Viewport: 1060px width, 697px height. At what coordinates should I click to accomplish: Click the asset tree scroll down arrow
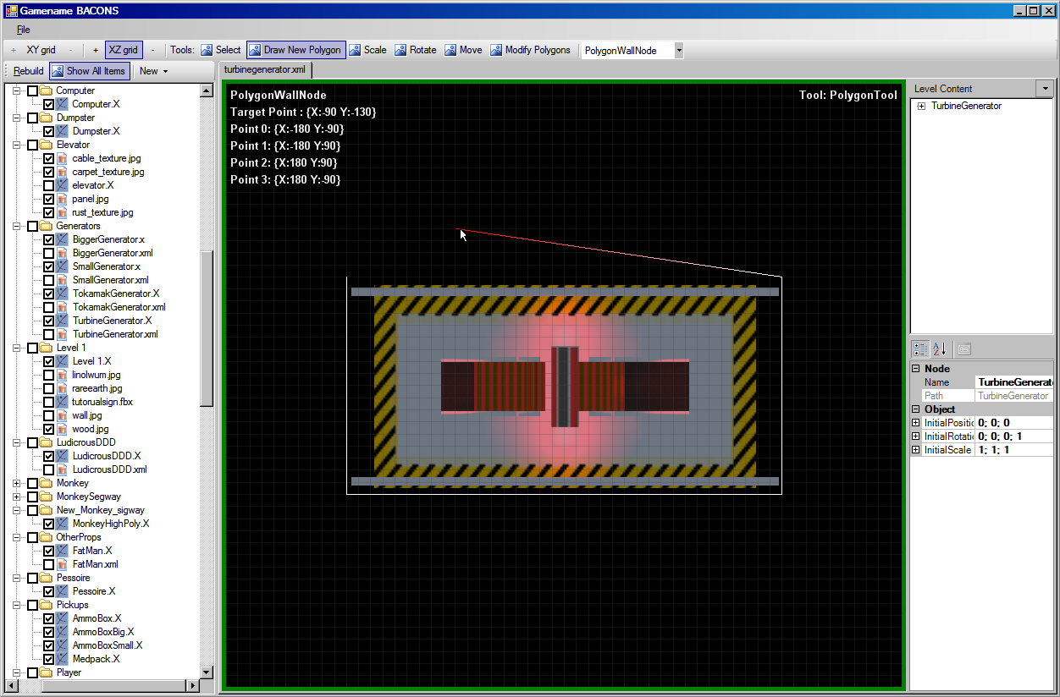point(207,672)
